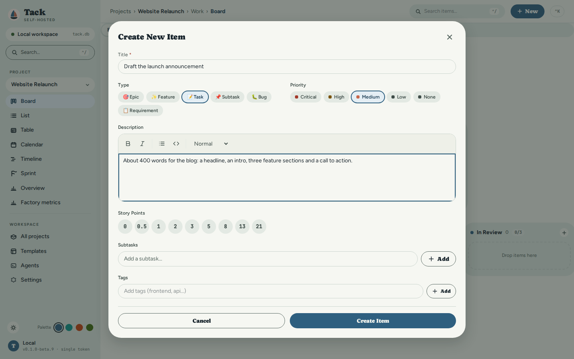This screenshot has width=574, height=359.
Task: Set priority to Low
Action: point(399,97)
